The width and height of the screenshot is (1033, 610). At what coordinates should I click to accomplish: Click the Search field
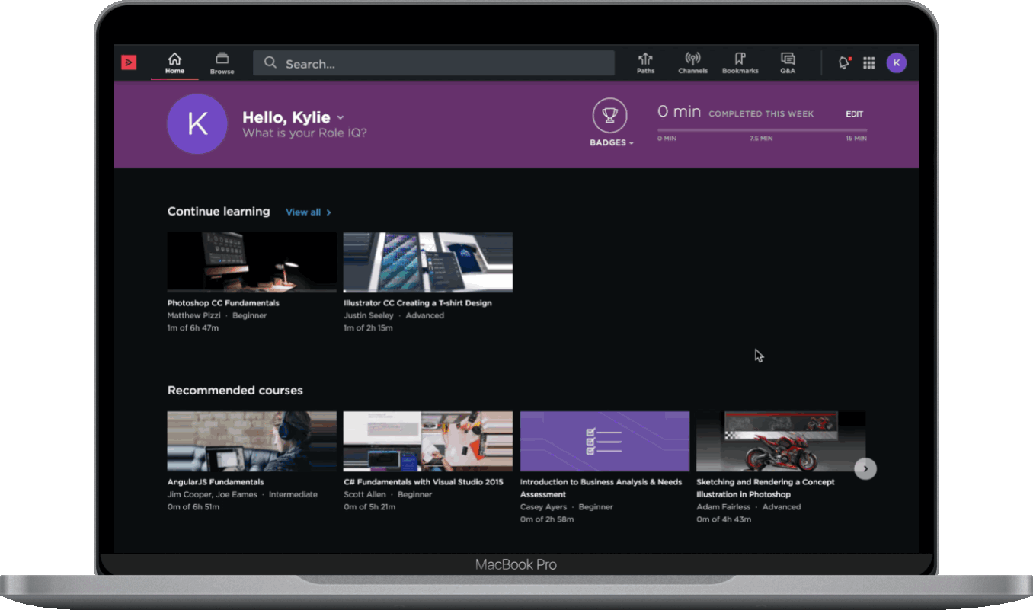pyautogui.click(x=433, y=63)
